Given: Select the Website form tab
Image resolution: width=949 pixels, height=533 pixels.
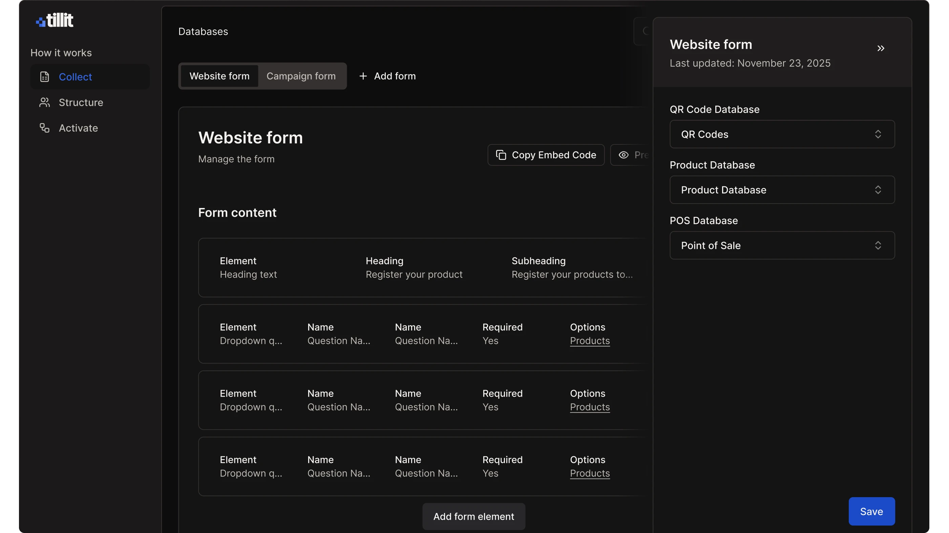Looking at the screenshot, I should tap(219, 76).
